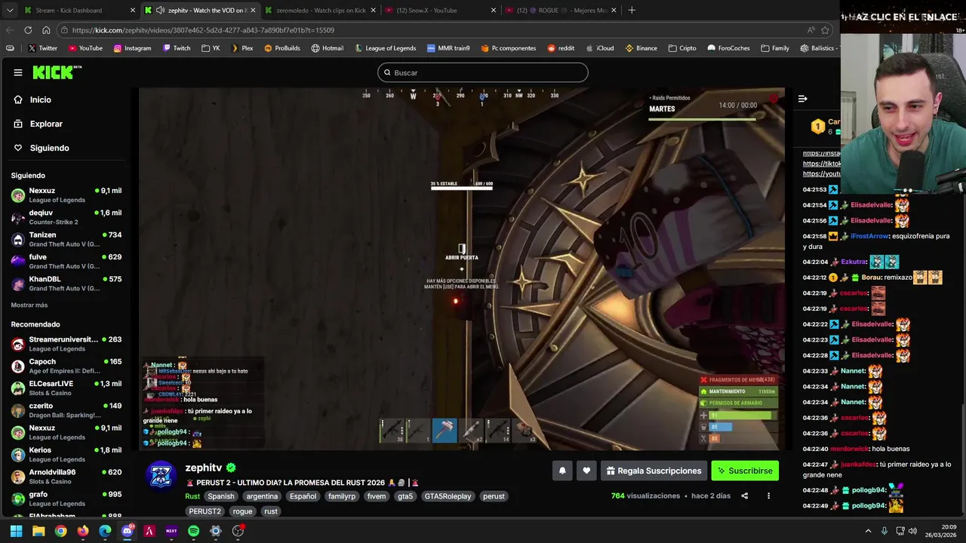This screenshot has width=966, height=543.
Task: Click the notification bell for zephitv
Action: pyautogui.click(x=562, y=471)
